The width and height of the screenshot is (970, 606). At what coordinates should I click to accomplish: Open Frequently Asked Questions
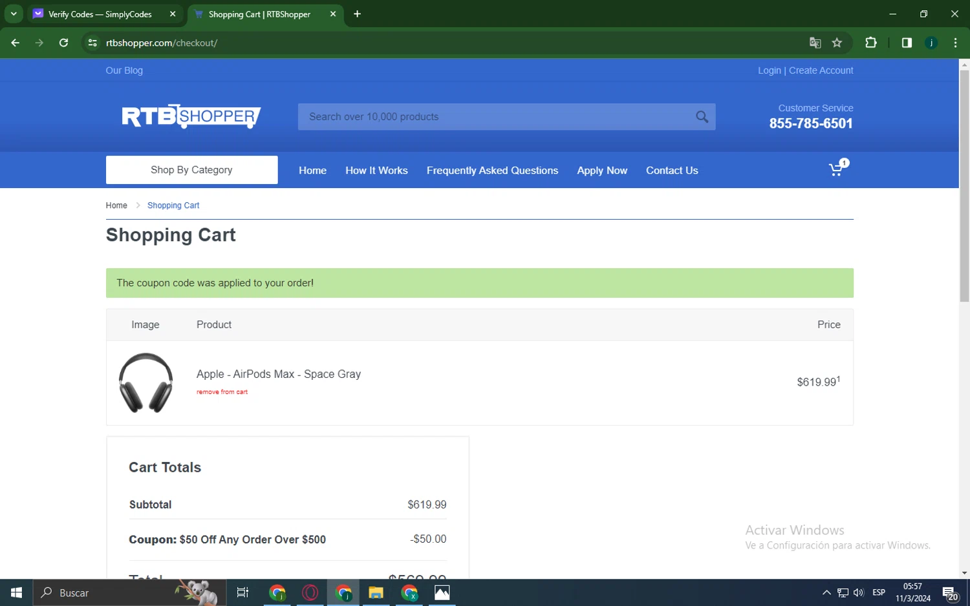(492, 171)
